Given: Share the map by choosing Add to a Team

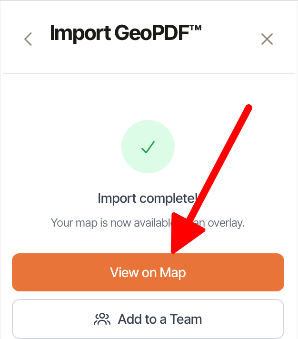Looking at the screenshot, I should (148, 319).
